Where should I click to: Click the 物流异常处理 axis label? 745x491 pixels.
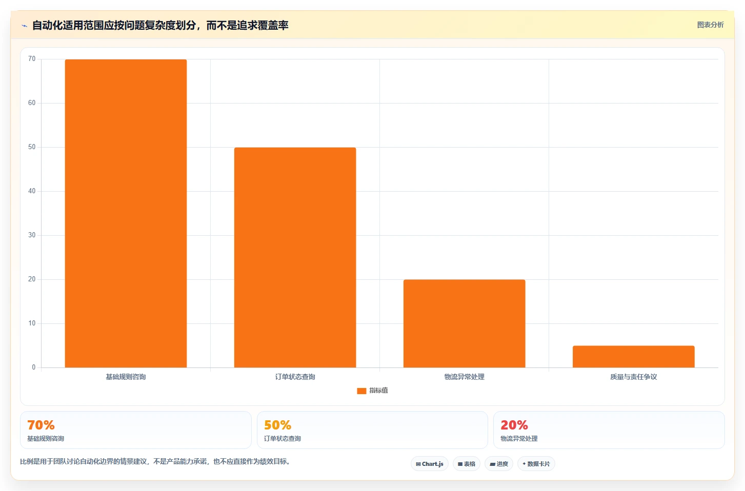464,377
